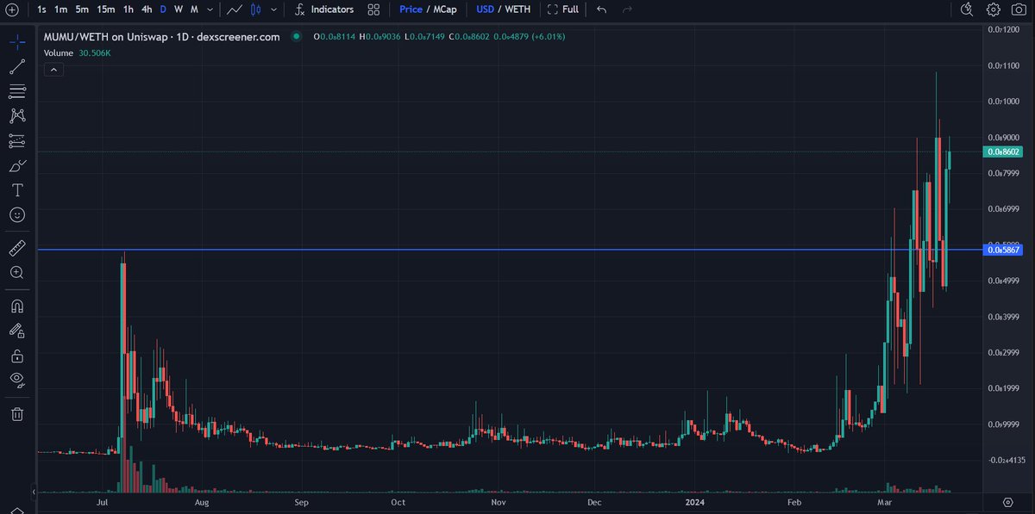Screen dimensions: 1035x514
Task: Select the trend line drawing tool
Action: [17, 66]
